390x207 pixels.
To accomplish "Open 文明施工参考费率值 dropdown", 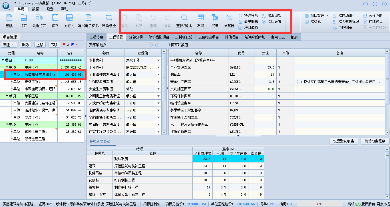I will pyautogui.click(x=158, y=96).
